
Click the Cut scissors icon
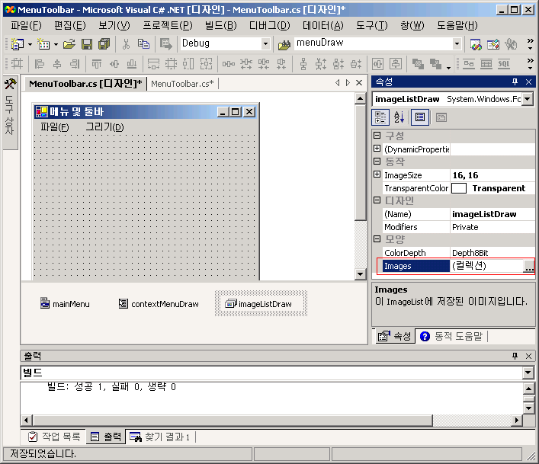coord(125,44)
